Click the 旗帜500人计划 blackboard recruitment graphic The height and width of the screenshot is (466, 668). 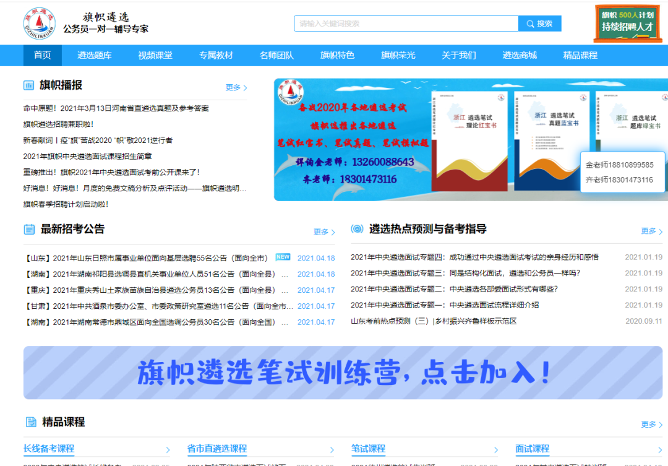(x=628, y=23)
